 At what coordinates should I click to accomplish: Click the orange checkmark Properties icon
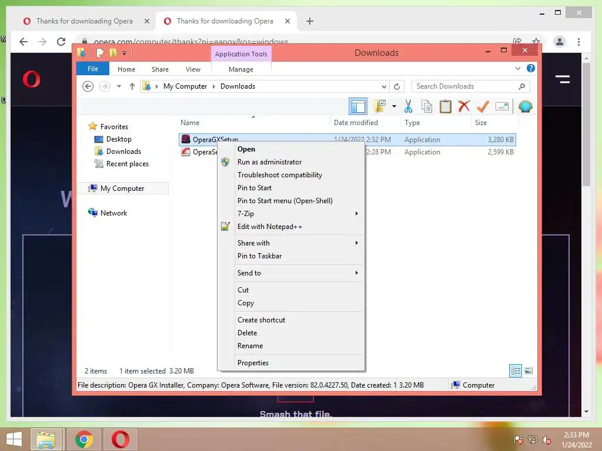click(x=483, y=106)
